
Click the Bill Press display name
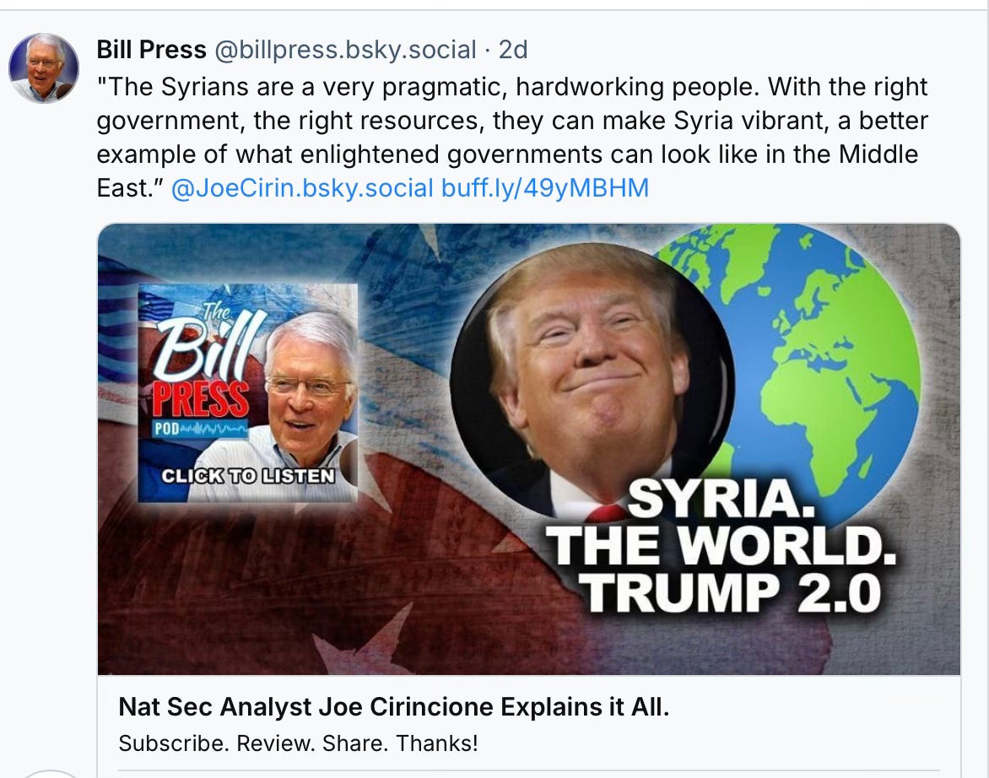(151, 50)
